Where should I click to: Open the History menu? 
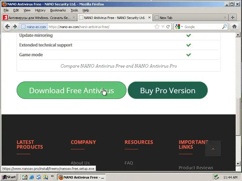pos(40,10)
